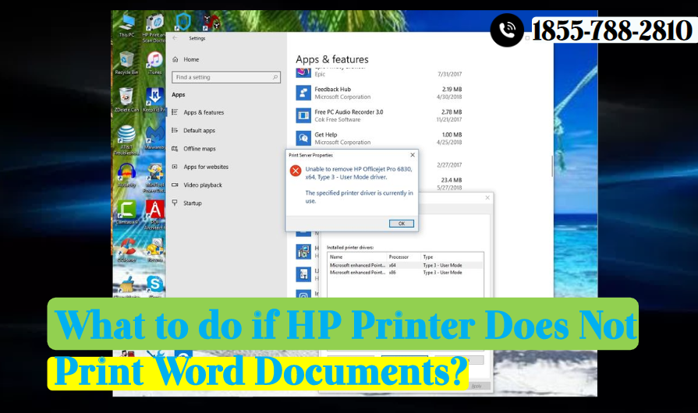The image size is (698, 413).
Task: Launch the KeepVid Pro shortcut
Action: point(154,100)
